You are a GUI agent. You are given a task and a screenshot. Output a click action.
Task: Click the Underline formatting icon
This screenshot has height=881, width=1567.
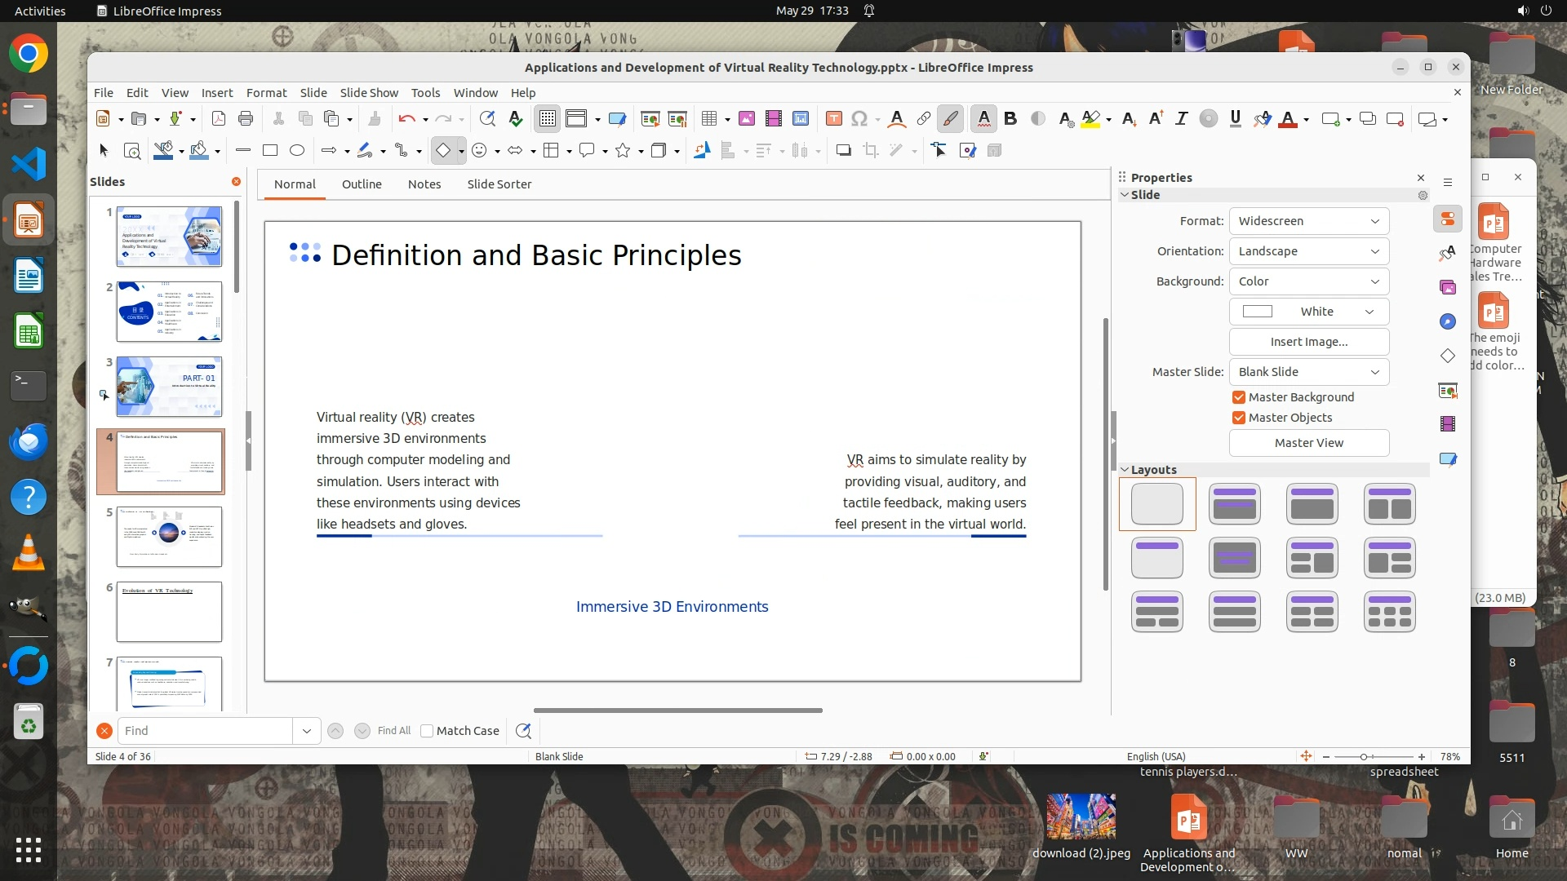[1235, 119]
